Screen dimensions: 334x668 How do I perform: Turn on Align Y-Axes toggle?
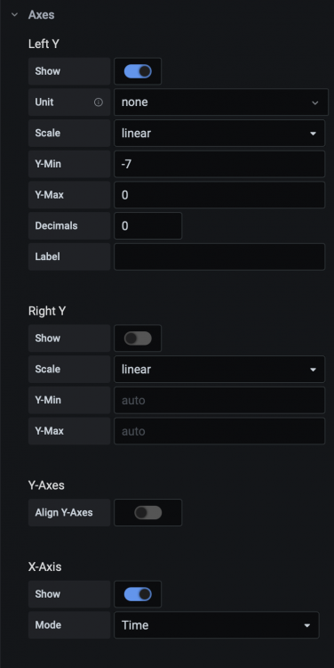click(x=147, y=512)
